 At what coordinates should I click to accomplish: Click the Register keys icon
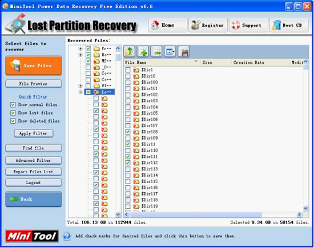(196, 25)
